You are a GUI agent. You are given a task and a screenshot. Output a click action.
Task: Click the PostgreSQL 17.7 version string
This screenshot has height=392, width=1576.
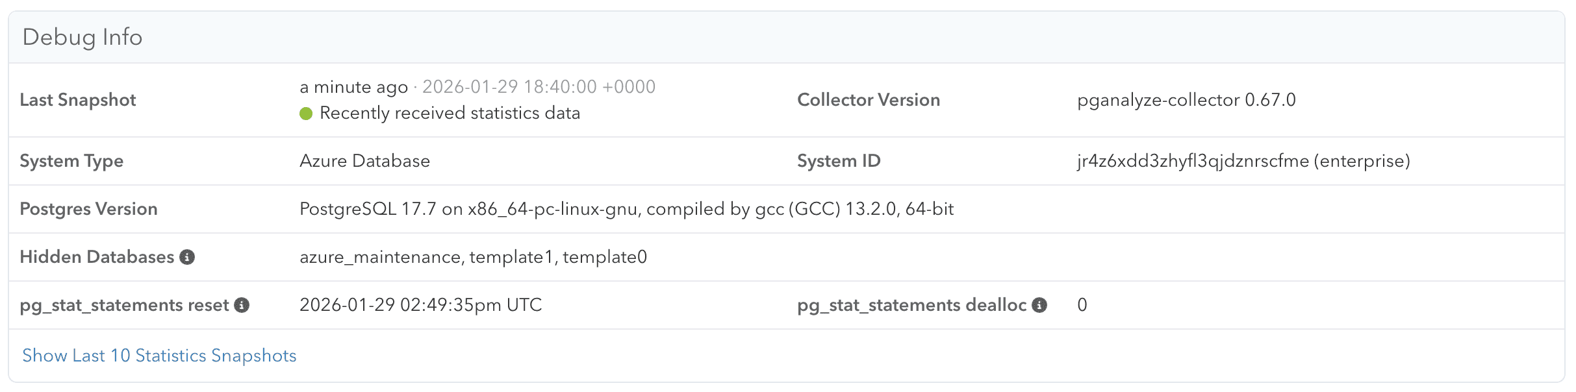(x=626, y=209)
